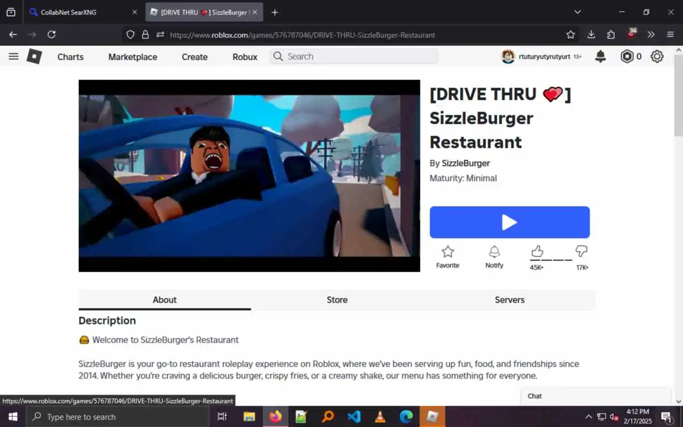This screenshot has width=683, height=427.
Task: Open the Roblox hamburger navigation menu
Action: click(14, 57)
